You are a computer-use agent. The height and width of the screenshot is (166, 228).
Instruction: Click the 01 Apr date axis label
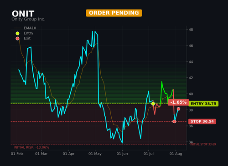(x=69, y=154)
